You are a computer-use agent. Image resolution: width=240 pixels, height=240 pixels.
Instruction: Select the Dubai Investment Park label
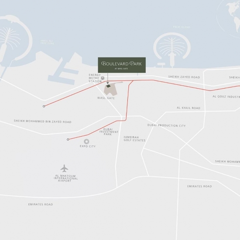[x=109, y=132]
